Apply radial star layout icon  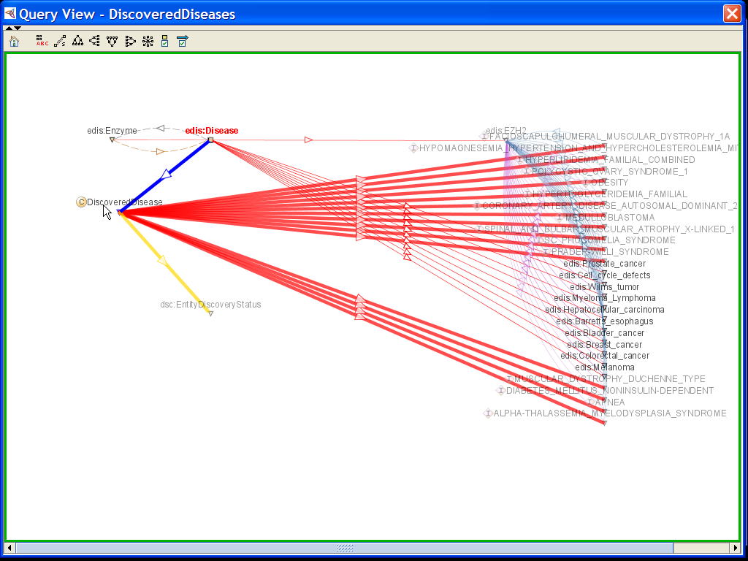point(148,42)
